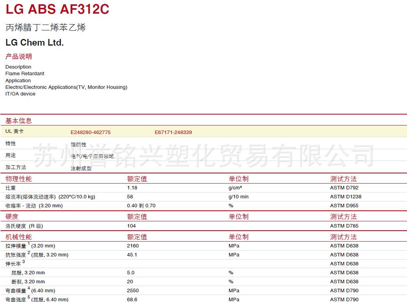Click ASTM D1238 test method
This screenshot has width=407, height=302.
(345, 197)
